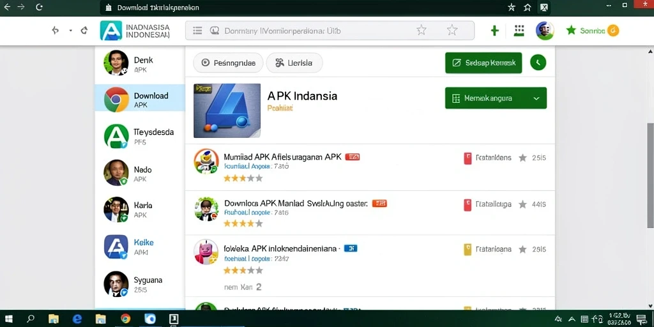The height and width of the screenshot is (327, 654).
Task: Click the star rating under Mumiiad APK
Action: coord(243,179)
